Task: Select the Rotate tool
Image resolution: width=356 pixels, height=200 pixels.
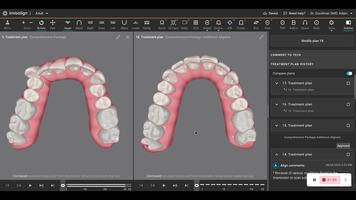Action: (x=41, y=24)
